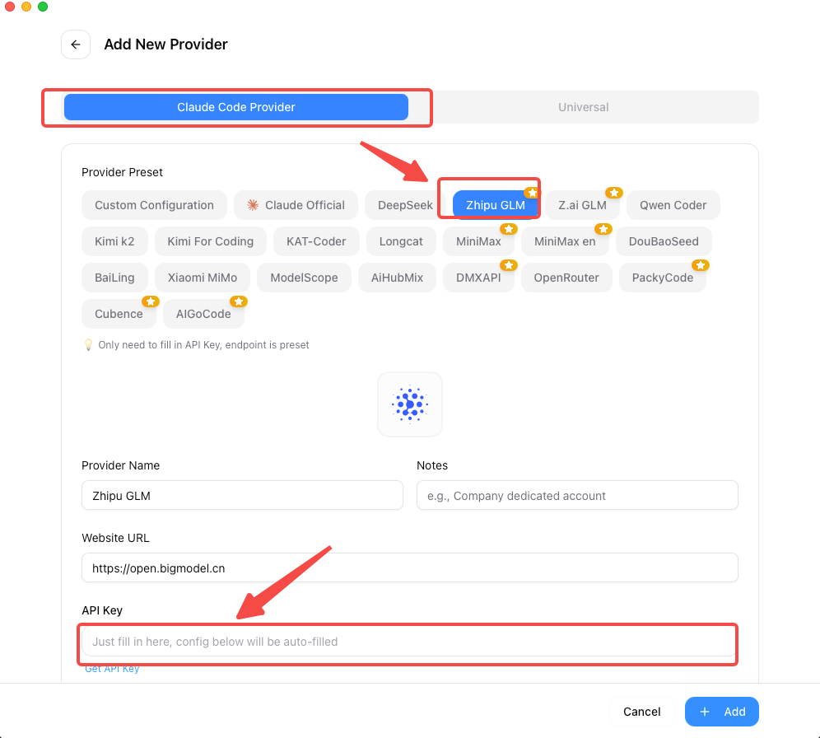Choose the Custom Configuration preset
Image resolution: width=820 pixels, height=738 pixels.
[x=154, y=205]
